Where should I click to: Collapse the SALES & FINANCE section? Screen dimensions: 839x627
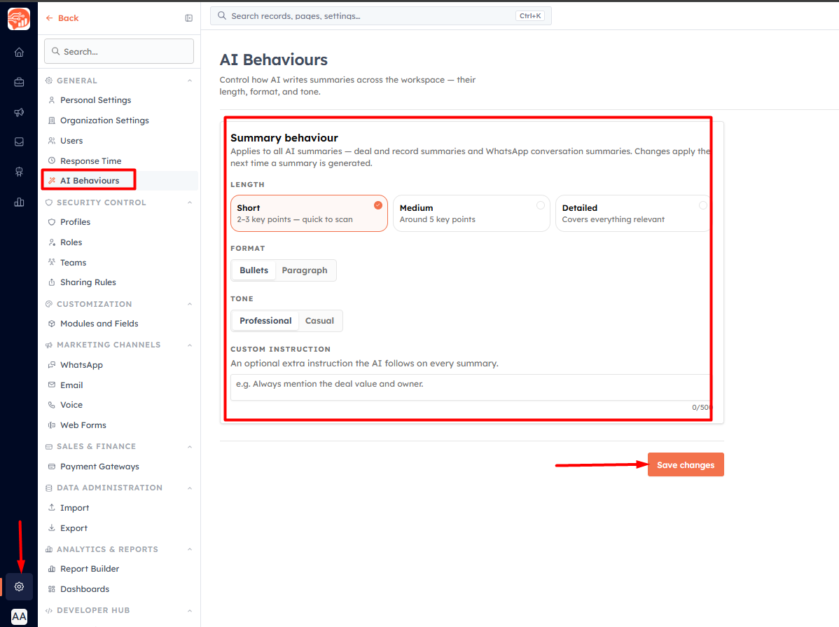tap(190, 446)
